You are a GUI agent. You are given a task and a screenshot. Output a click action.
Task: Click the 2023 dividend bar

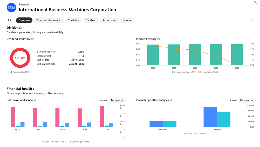point(216,55)
